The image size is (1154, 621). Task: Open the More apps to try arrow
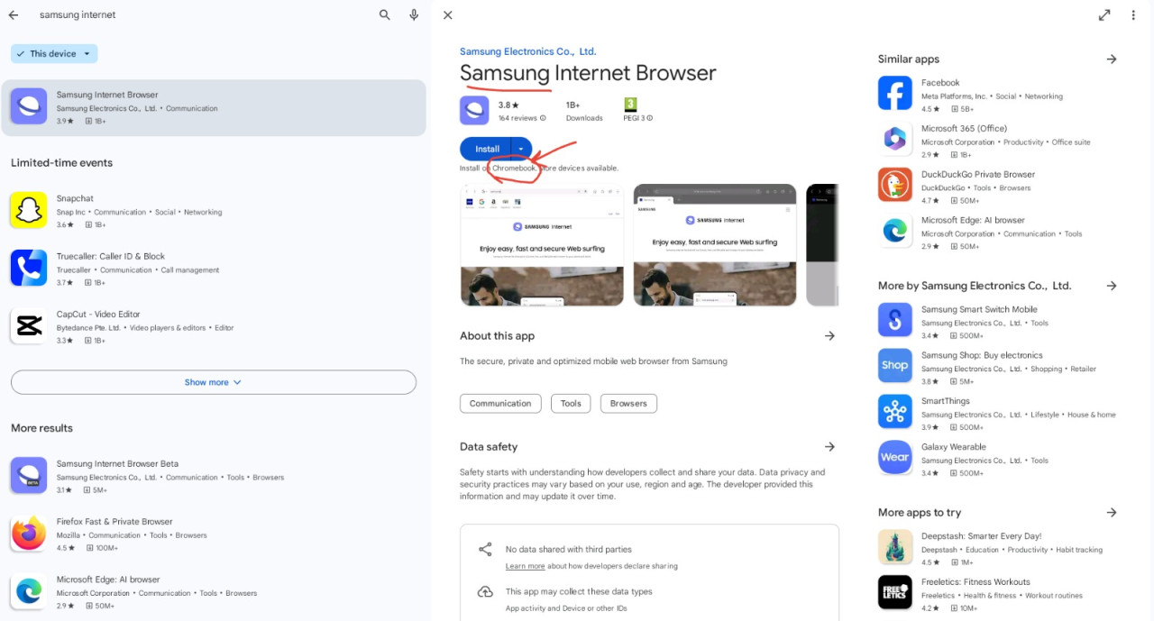(1112, 512)
